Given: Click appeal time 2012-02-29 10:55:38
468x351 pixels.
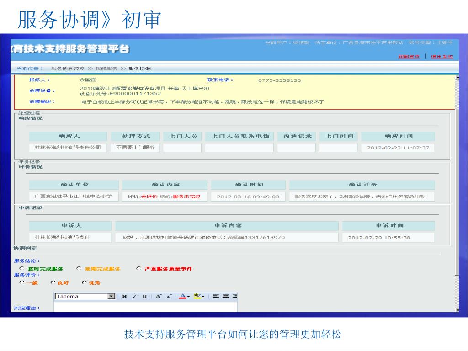Looking at the screenshot, I should (x=388, y=238).
